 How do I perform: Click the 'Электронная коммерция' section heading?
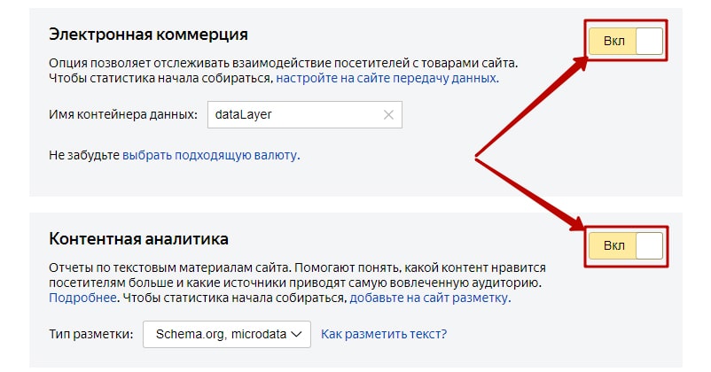148,35
